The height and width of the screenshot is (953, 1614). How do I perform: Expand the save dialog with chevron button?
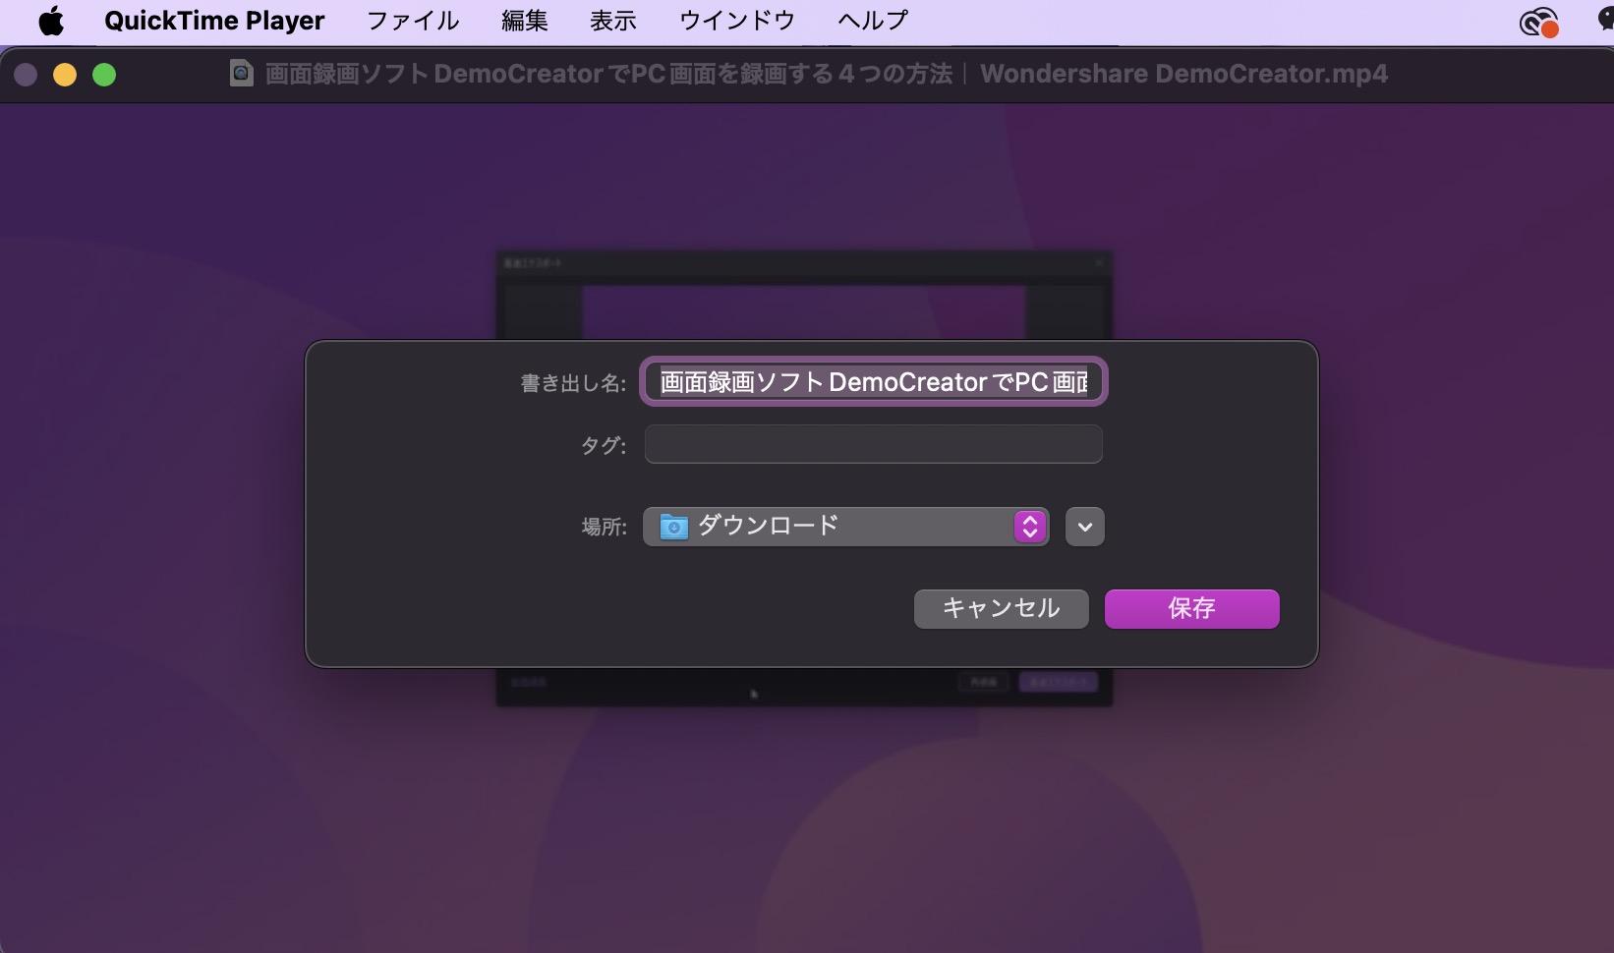click(x=1085, y=527)
